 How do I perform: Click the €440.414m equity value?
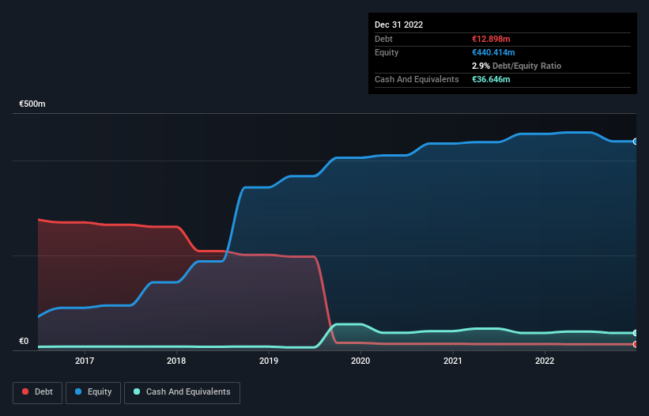point(493,52)
